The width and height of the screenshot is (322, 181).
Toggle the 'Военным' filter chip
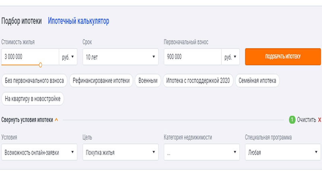coord(148,80)
